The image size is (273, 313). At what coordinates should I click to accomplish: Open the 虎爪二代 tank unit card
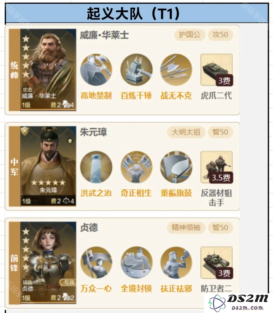[x=217, y=70]
